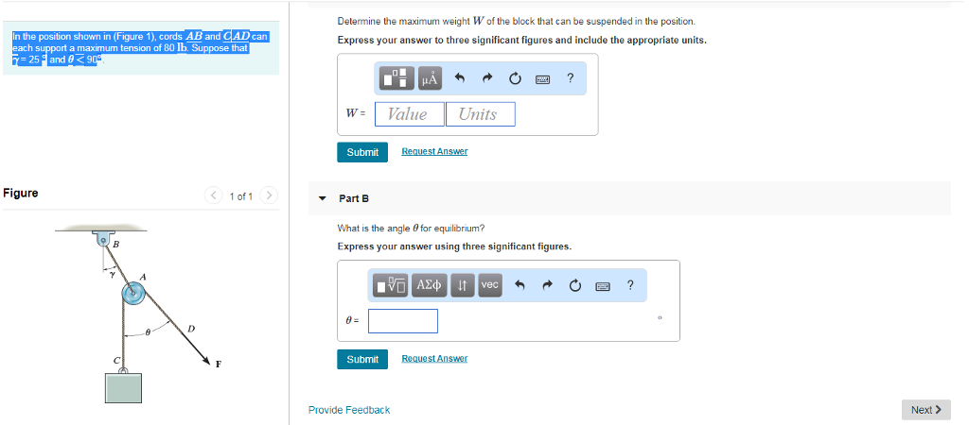Go to next figure arrow
The height and width of the screenshot is (425, 969).
click(269, 196)
